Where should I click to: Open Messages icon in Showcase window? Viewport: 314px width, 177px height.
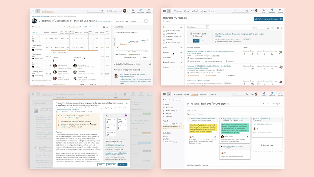tap(280, 11)
